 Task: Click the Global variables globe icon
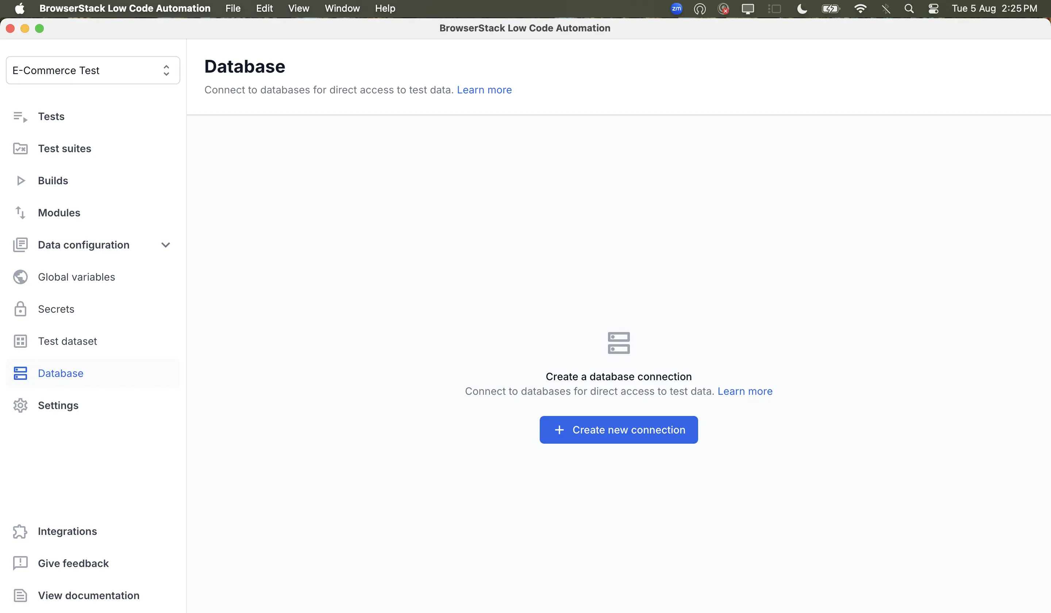[20, 277]
